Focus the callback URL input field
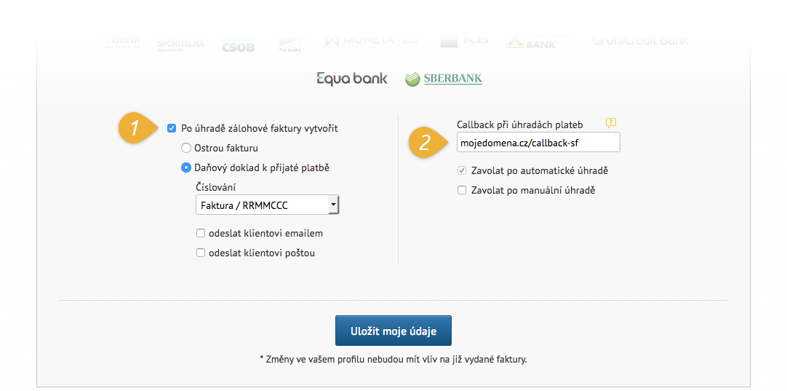787x391 pixels. tap(538, 142)
